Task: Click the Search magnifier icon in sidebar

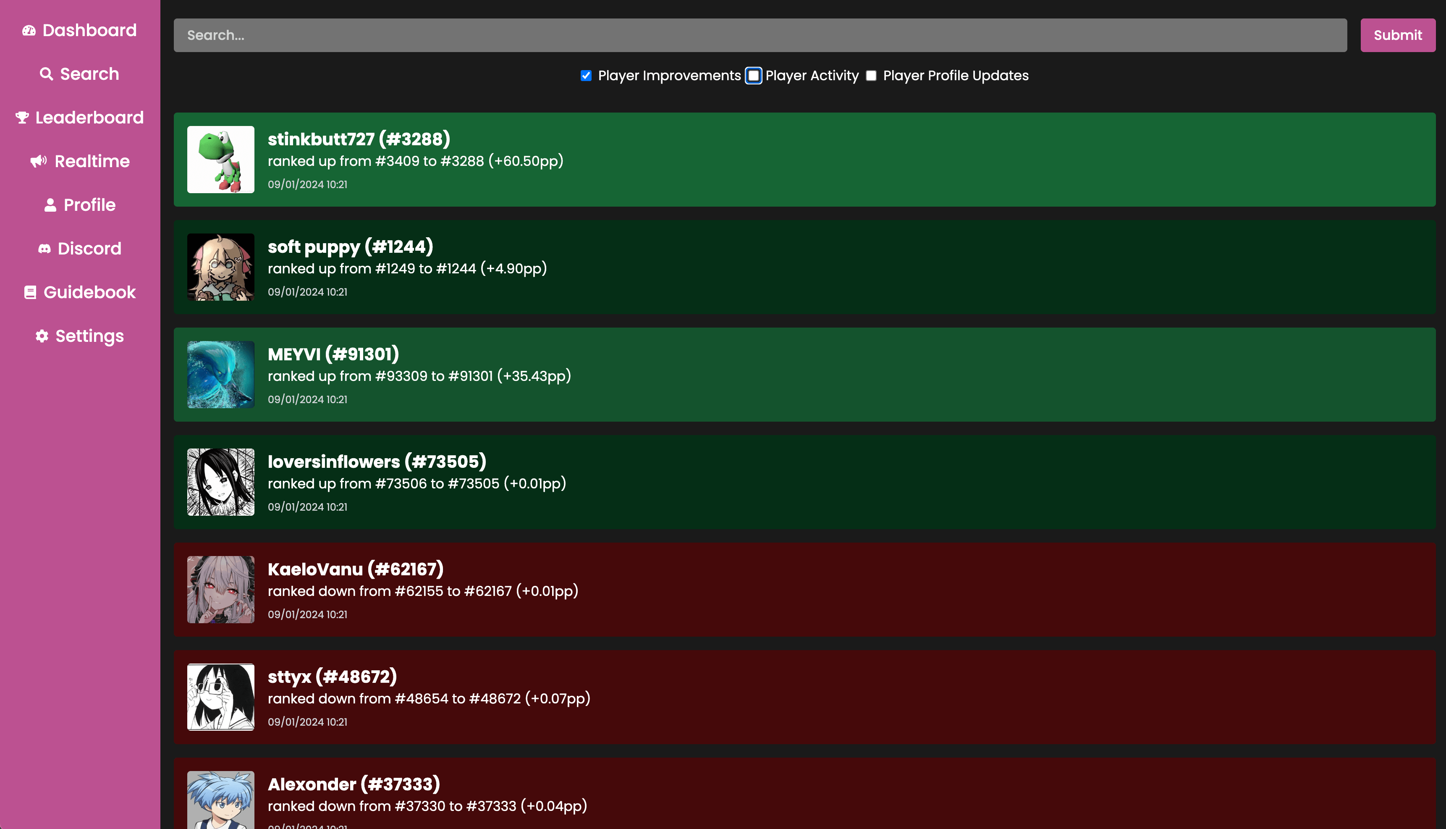Action: (46, 75)
